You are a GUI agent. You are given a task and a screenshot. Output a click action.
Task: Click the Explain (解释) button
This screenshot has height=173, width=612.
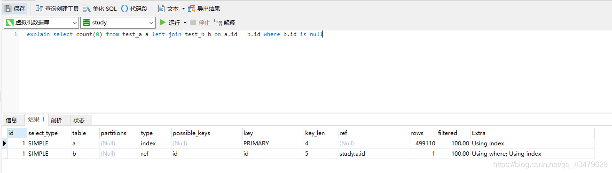click(x=225, y=23)
